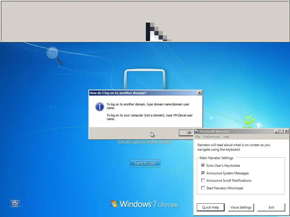Uncheck Announce System Messages

coord(203,173)
